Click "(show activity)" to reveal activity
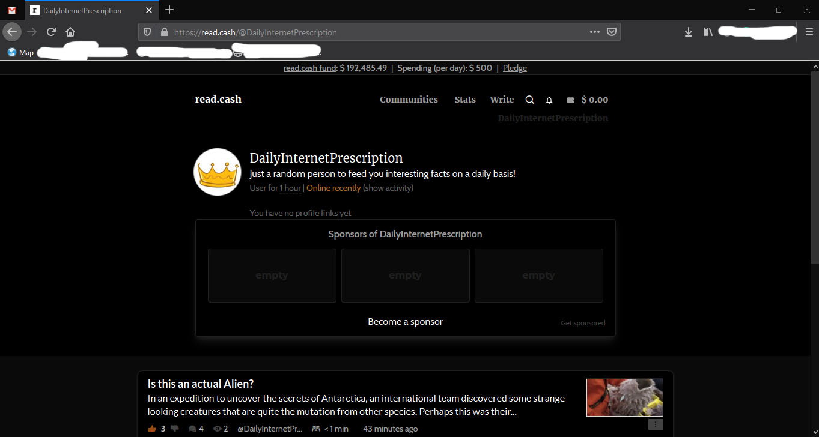Image resolution: width=819 pixels, height=437 pixels. [x=388, y=188]
